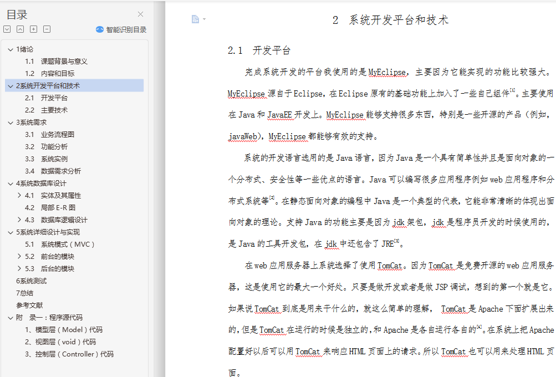
Task: Jump to 1.1 课题背景与意义
Action: click(x=56, y=62)
